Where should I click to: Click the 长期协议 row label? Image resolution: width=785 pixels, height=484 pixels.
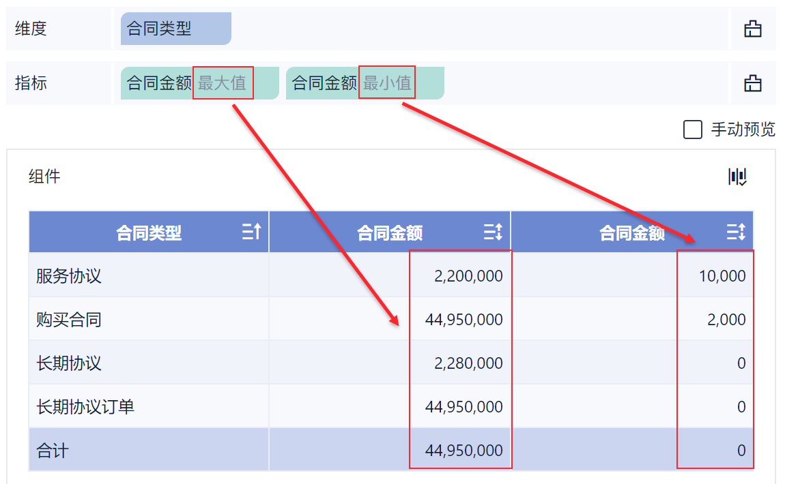pyautogui.click(x=69, y=363)
